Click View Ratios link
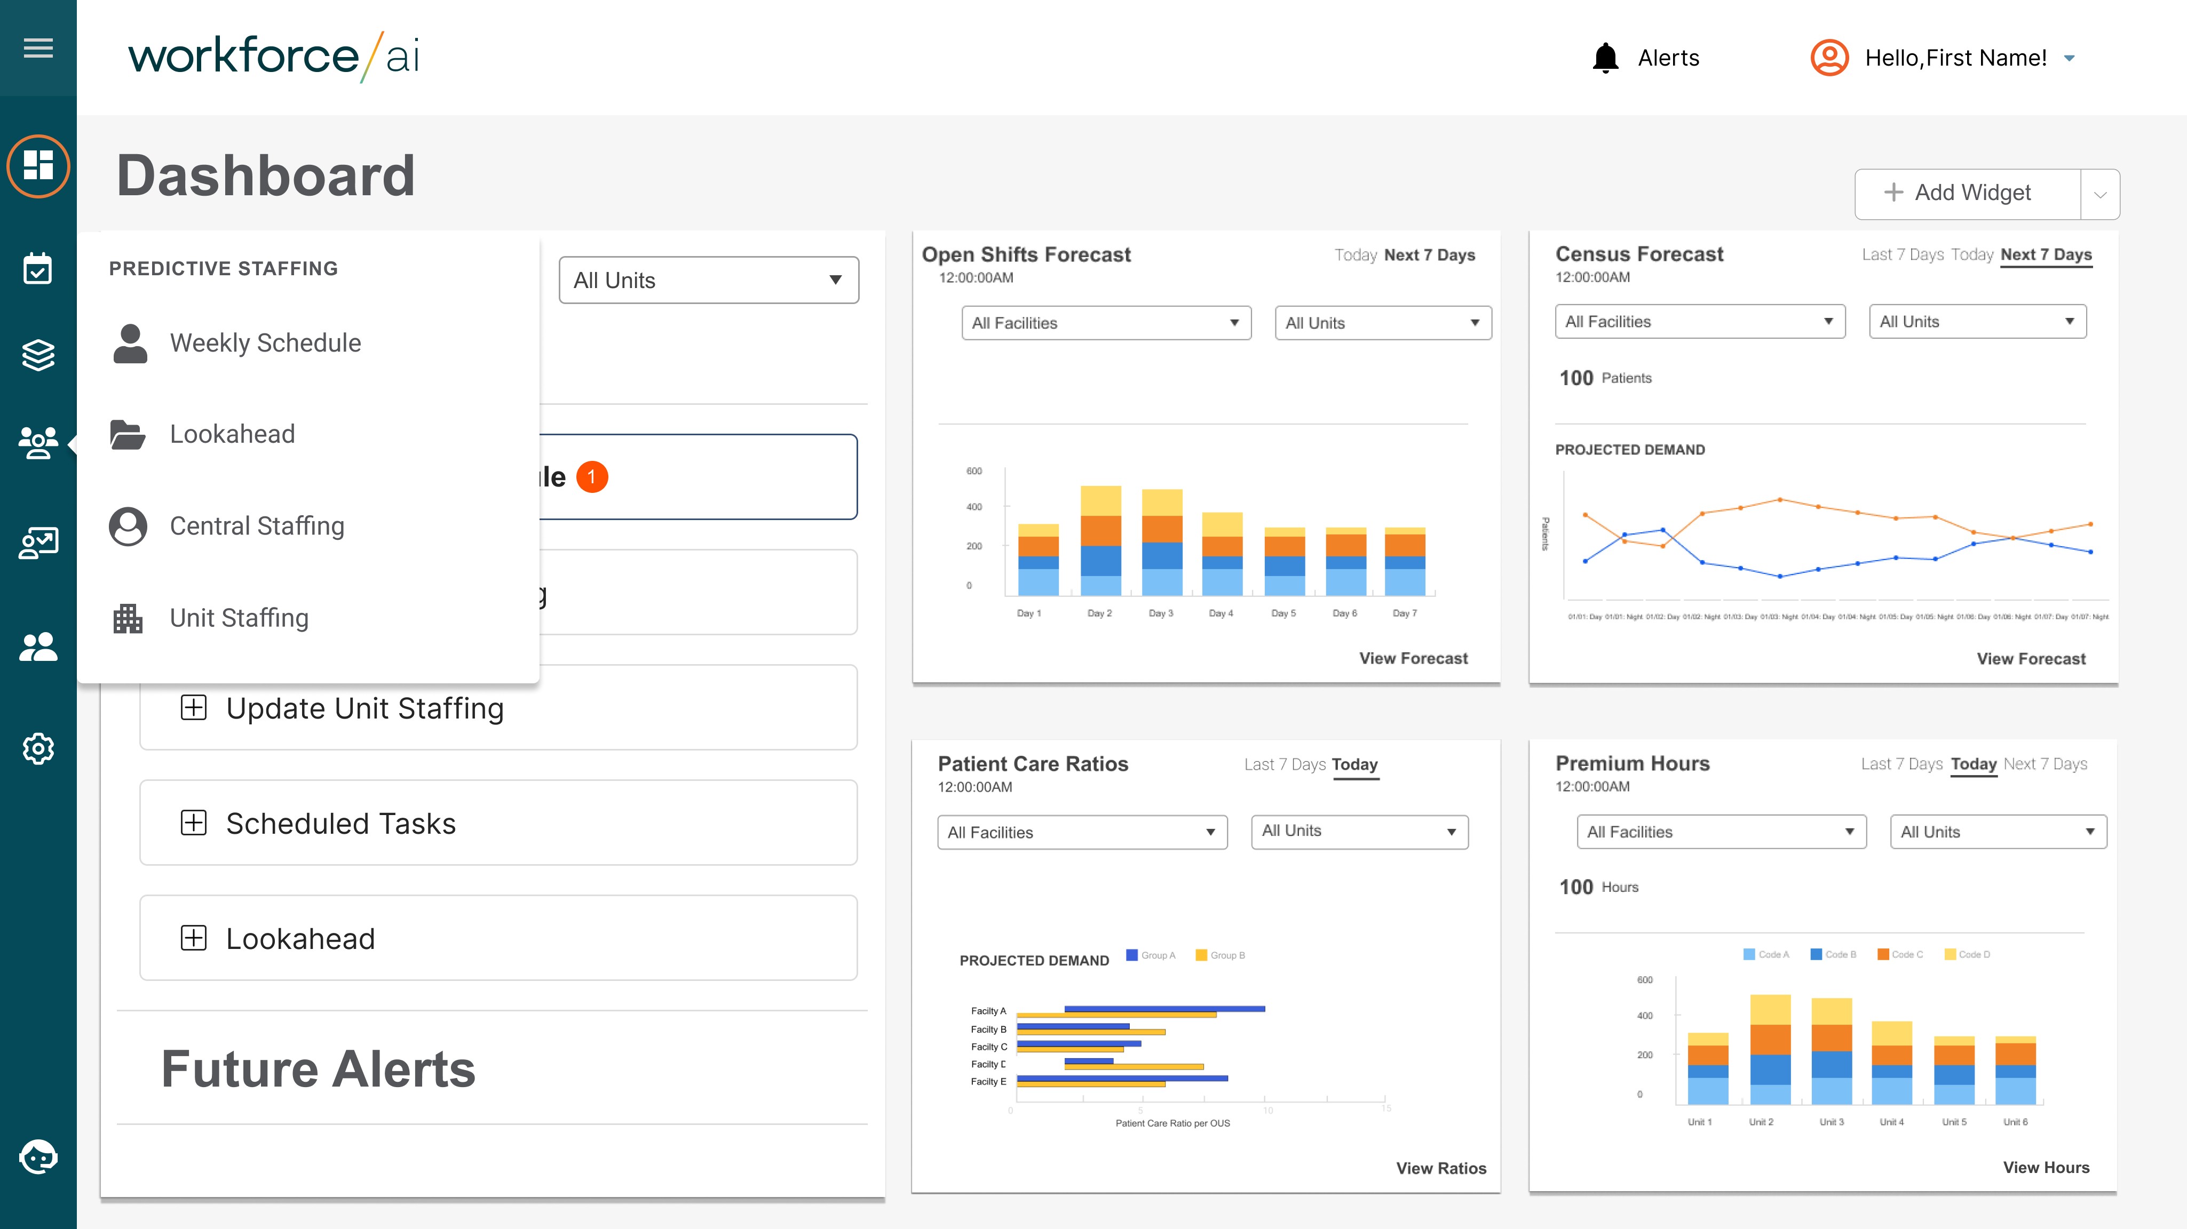This screenshot has height=1229, width=2187. point(1441,1168)
